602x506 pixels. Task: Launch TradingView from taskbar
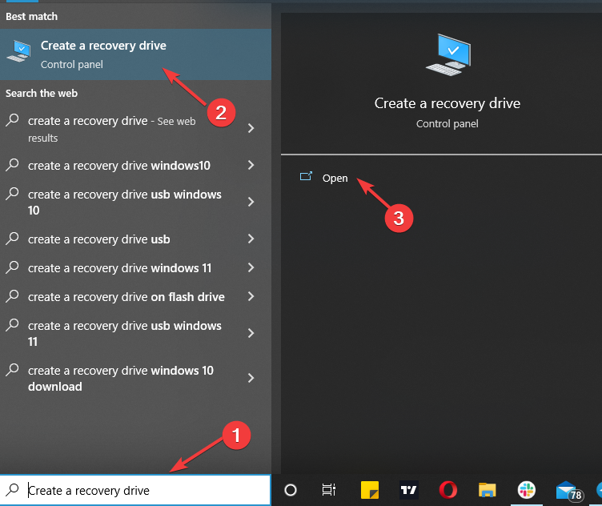tap(409, 490)
